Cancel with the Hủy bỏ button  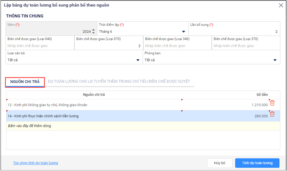(220, 163)
